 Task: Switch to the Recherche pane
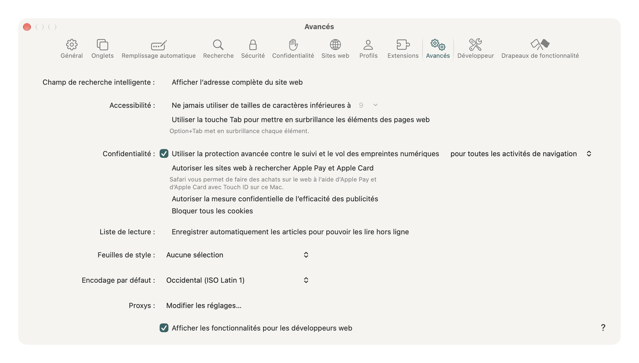point(218,49)
